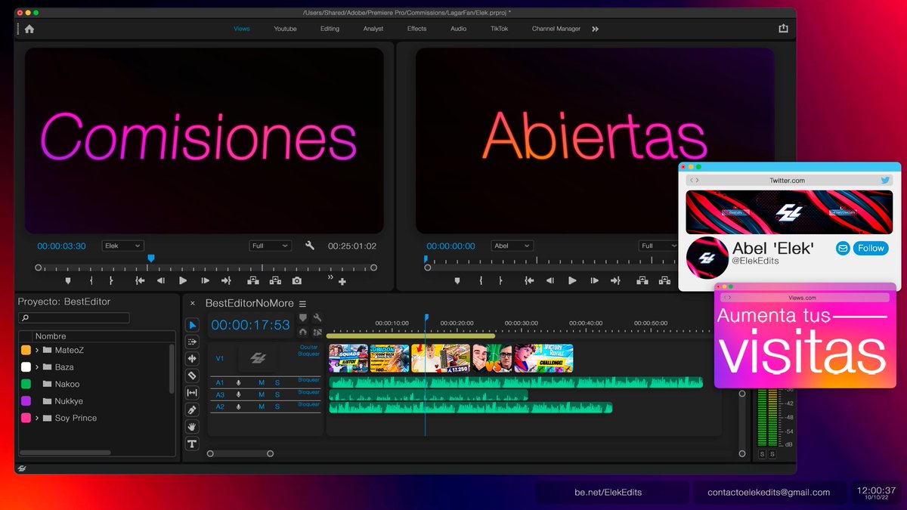Switch to Channel Manager workspace tab
Screen dimensions: 907x510
pyautogui.click(x=556, y=29)
